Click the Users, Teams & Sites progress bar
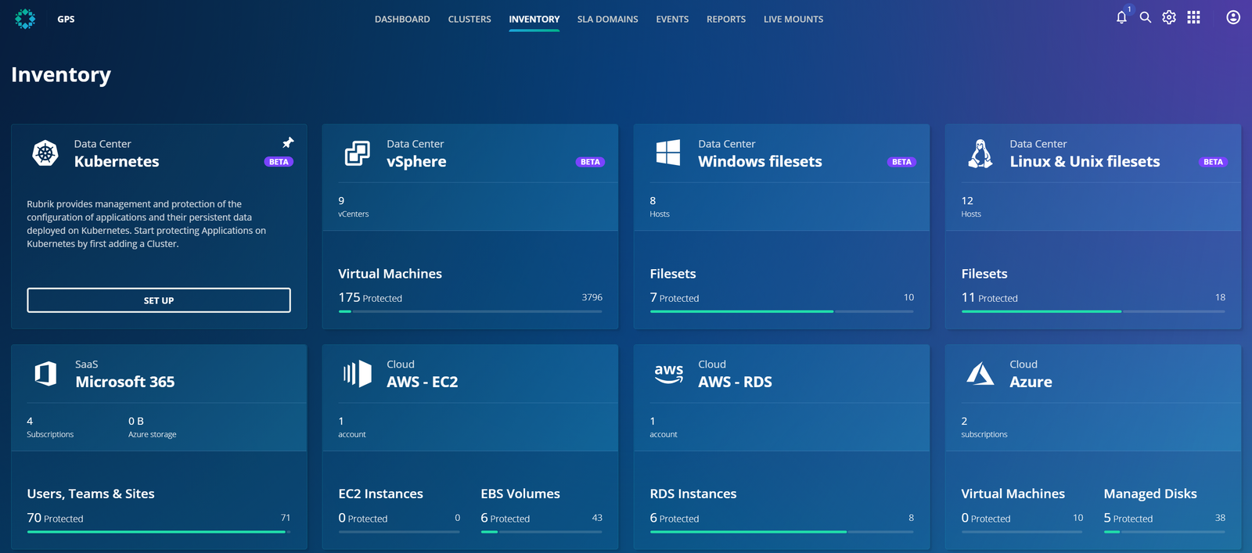 [x=159, y=532]
